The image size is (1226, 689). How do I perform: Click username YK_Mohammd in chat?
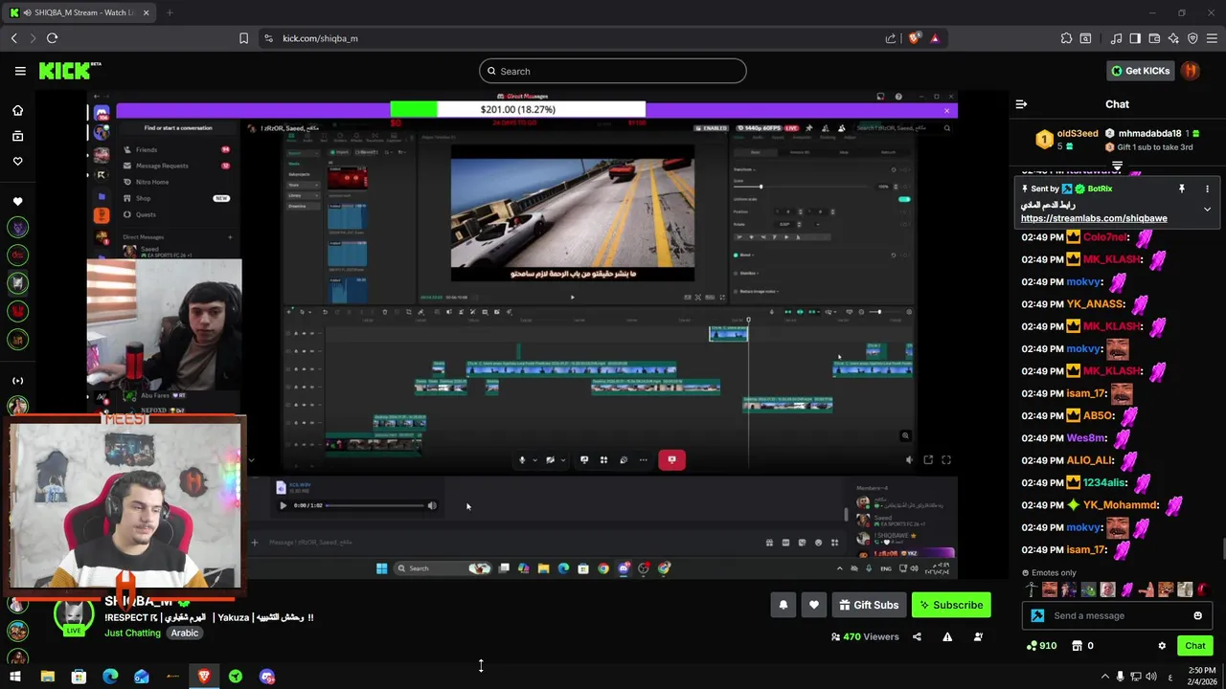[1121, 505]
